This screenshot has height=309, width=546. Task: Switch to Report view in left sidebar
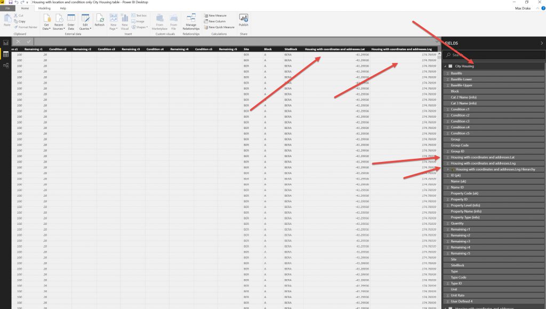click(6, 43)
